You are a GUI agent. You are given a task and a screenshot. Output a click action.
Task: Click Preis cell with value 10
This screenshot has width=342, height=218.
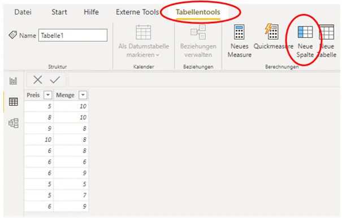39,139
